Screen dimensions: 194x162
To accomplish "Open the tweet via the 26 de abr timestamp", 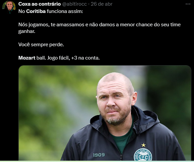I will pos(102,4).
